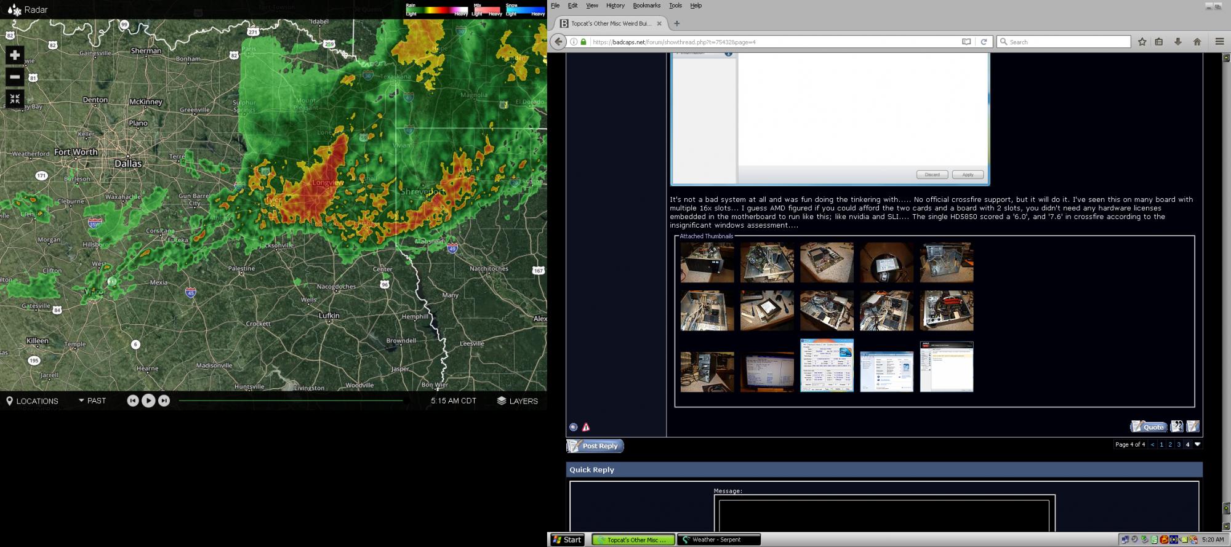Switch to Topcat's Other Misc taskbar window
The image size is (1231, 547).
click(x=633, y=540)
